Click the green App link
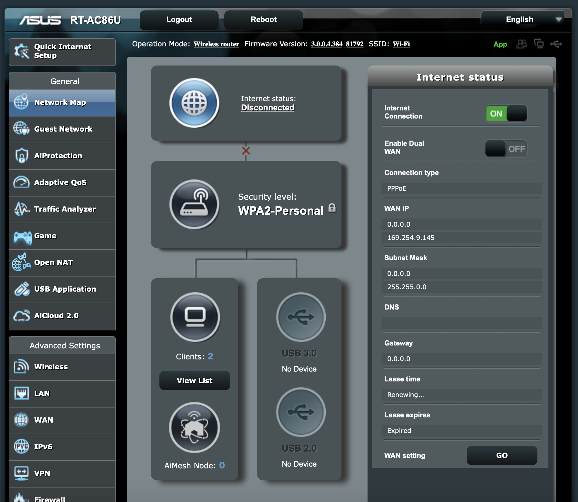The height and width of the screenshot is (502, 578). (500, 44)
